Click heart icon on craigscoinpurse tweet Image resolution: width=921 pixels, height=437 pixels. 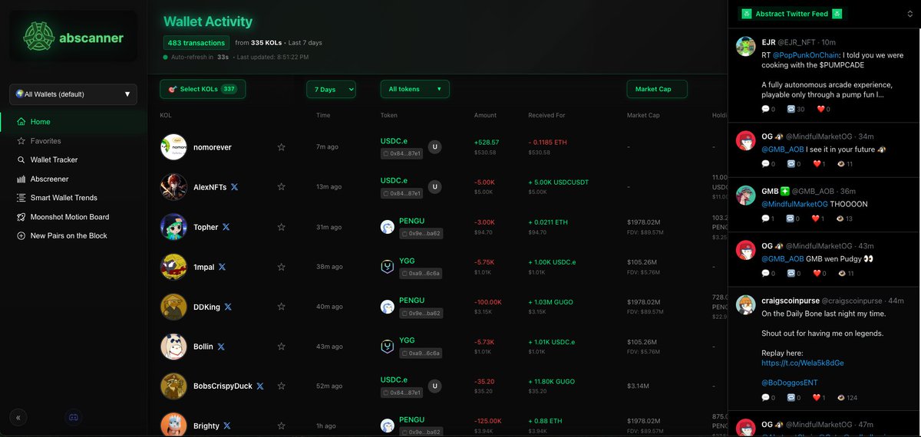[x=818, y=398]
